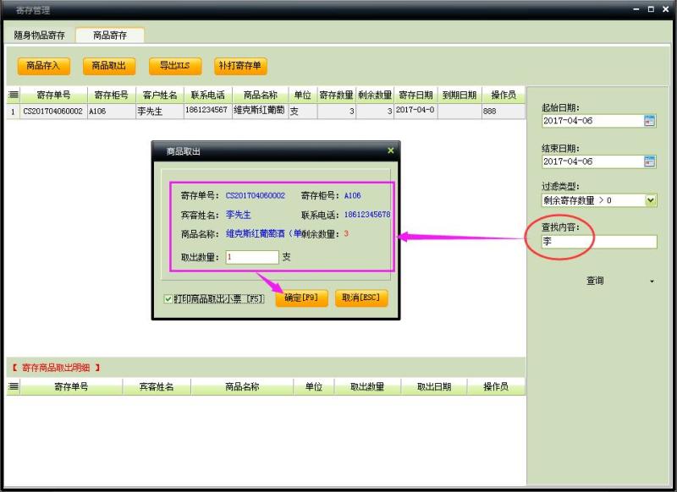The height and width of the screenshot is (492, 677).
Task: Focus the 取出数量 input field
Action: tap(251, 257)
